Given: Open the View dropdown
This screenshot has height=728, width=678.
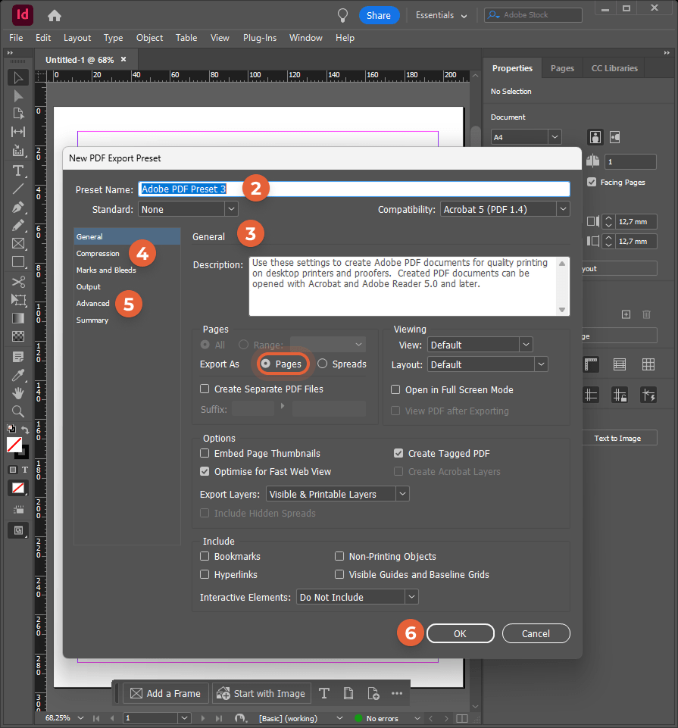Looking at the screenshot, I should [480, 345].
